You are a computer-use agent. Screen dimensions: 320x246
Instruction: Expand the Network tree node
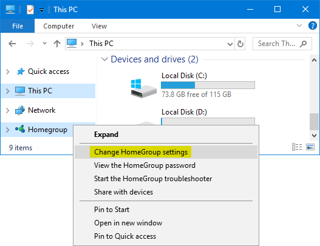tap(8, 110)
